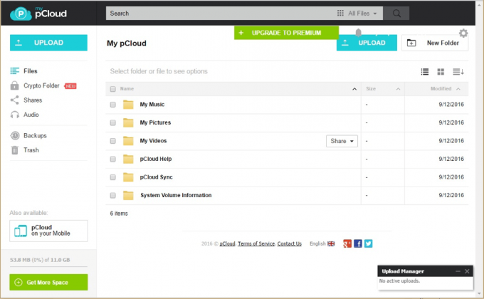Open Backups in the sidebar
The height and width of the screenshot is (299, 484).
(x=28, y=135)
